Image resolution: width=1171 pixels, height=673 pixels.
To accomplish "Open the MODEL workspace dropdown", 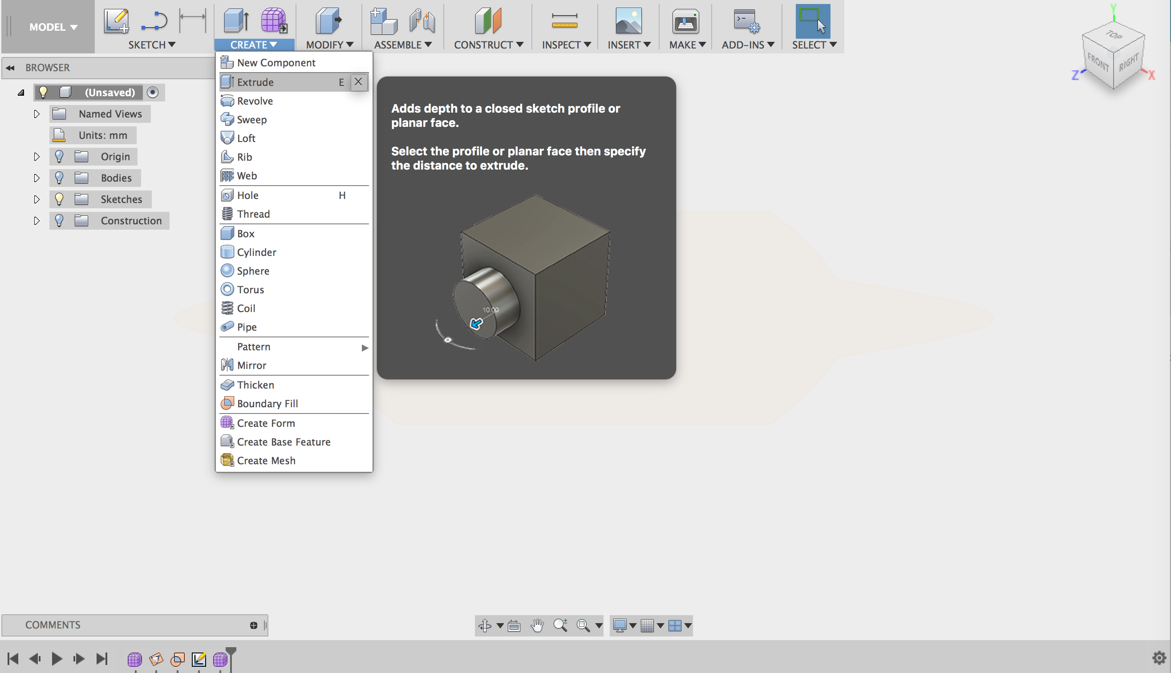I will coord(53,27).
